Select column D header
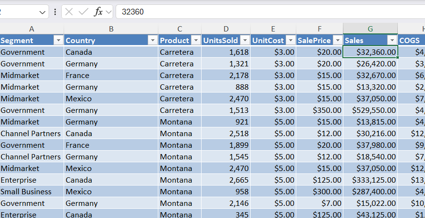The width and height of the screenshot is (425, 218). tap(226, 29)
